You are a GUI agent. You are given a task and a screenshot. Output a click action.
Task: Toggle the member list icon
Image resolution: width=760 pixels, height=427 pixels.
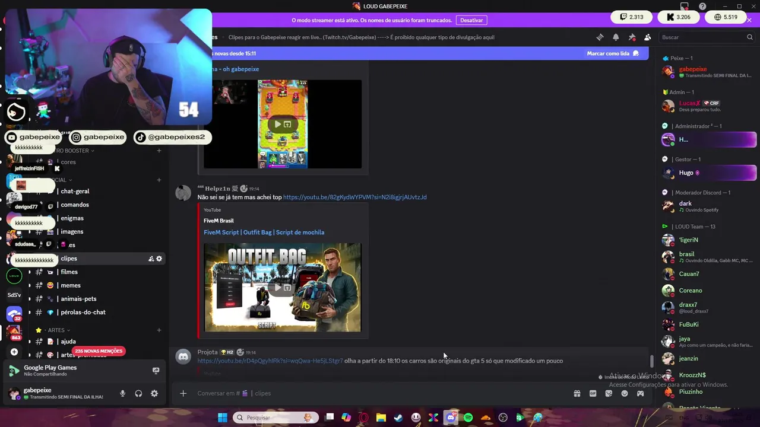[x=647, y=37]
